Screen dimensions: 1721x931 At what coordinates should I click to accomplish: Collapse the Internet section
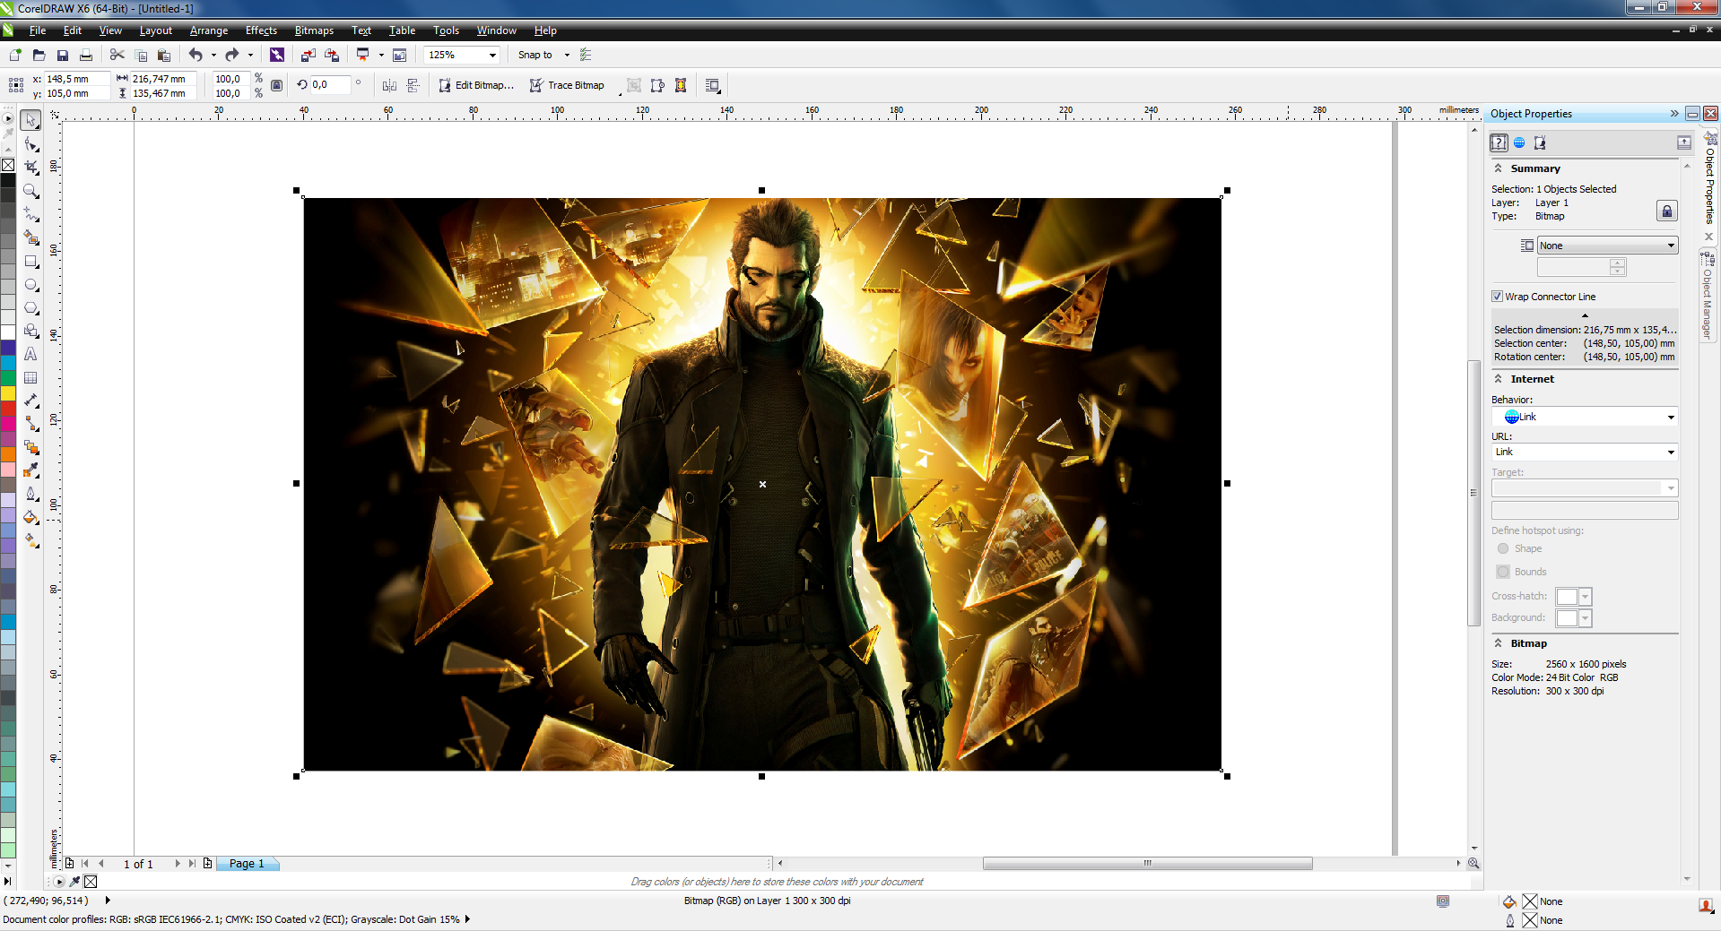pyautogui.click(x=1498, y=379)
